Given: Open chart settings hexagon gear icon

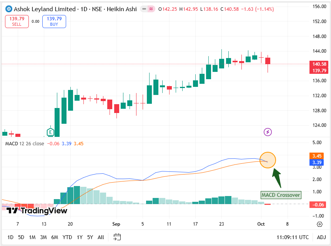Looking at the screenshot, I should click(319, 224).
